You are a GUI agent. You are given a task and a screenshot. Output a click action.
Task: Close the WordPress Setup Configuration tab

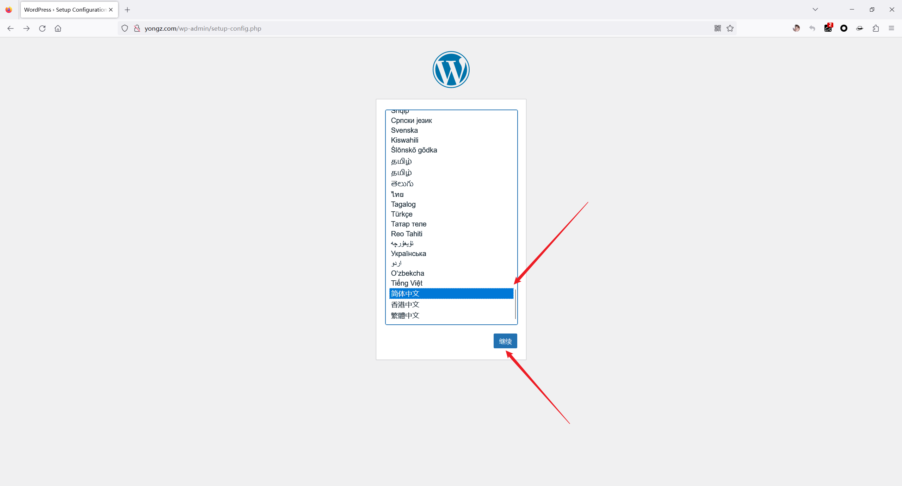tap(111, 10)
